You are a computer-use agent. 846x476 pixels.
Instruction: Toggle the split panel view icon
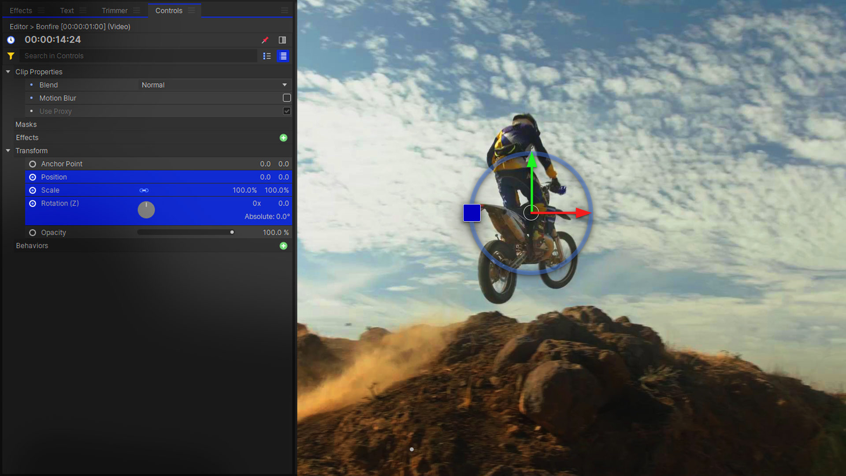coord(282,40)
